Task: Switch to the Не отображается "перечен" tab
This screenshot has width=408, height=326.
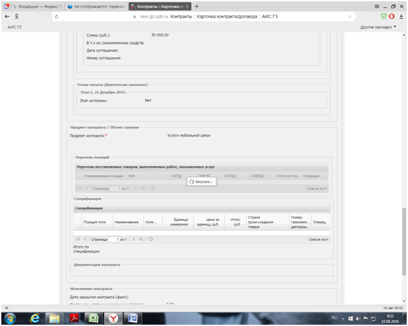Action: pos(97,6)
